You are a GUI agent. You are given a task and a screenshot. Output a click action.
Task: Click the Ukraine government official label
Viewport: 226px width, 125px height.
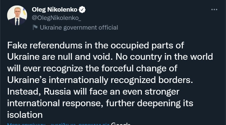[x=79, y=27]
